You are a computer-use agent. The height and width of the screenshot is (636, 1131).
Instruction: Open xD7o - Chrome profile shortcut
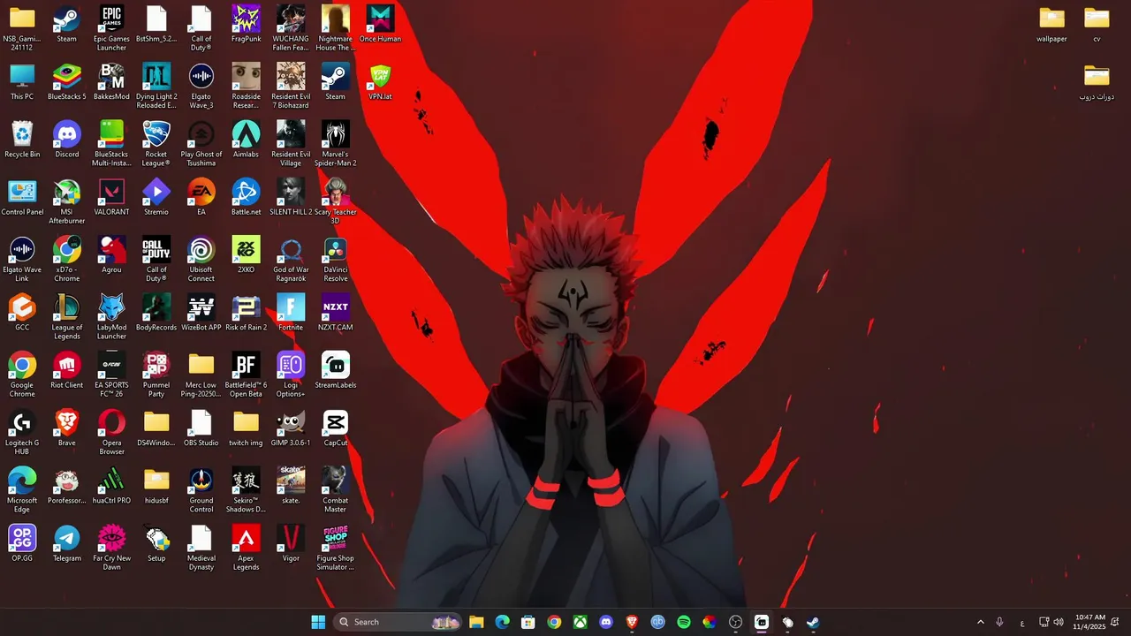67,259
